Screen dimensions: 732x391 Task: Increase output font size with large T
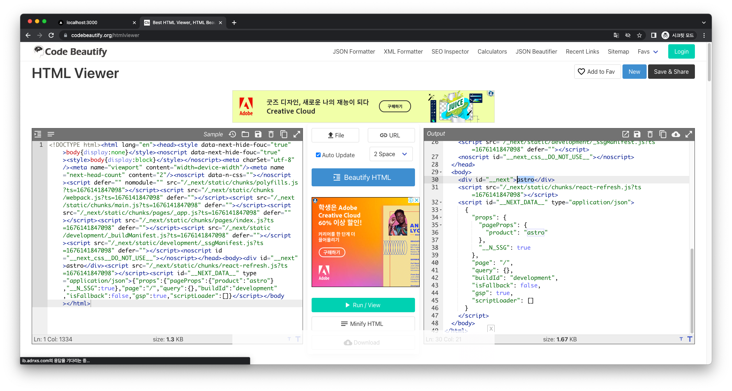tap(689, 339)
